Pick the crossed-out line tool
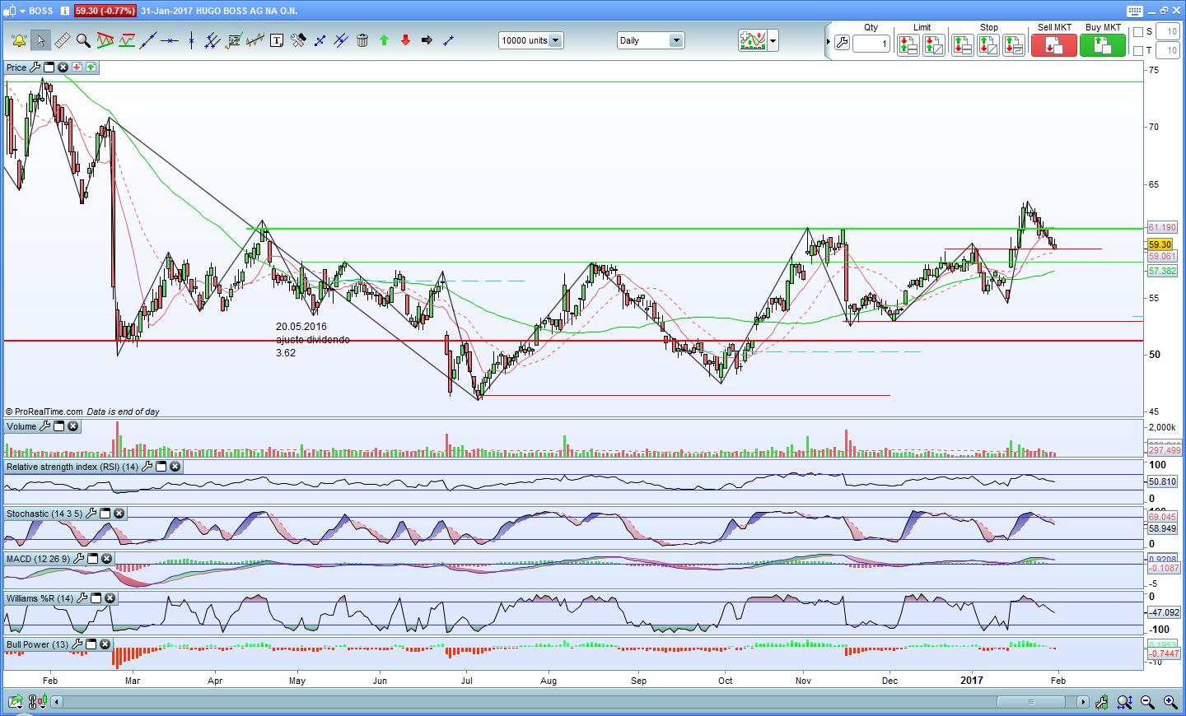This screenshot has height=716, width=1186. point(341,40)
